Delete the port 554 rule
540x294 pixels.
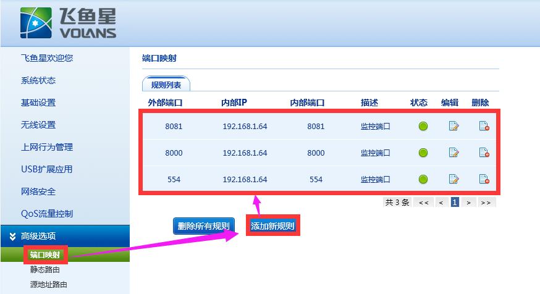[x=484, y=179]
